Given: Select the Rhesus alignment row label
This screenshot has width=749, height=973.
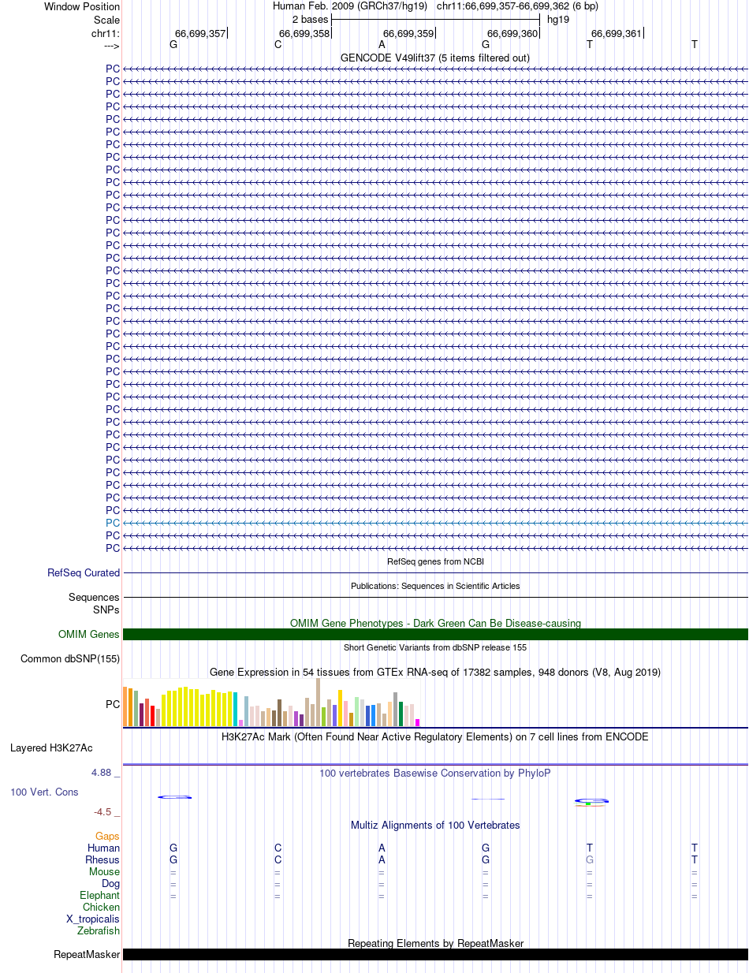Looking at the screenshot, I should 102,860.
